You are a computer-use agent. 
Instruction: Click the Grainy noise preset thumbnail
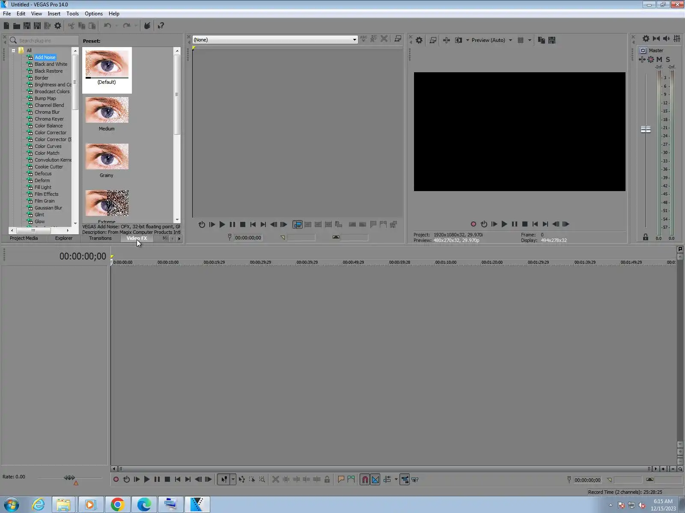107,157
